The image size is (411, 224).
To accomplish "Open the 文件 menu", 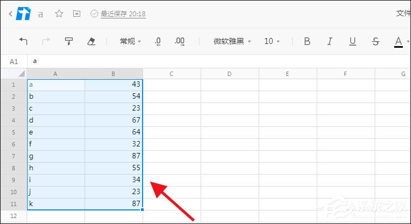I will pos(403,14).
